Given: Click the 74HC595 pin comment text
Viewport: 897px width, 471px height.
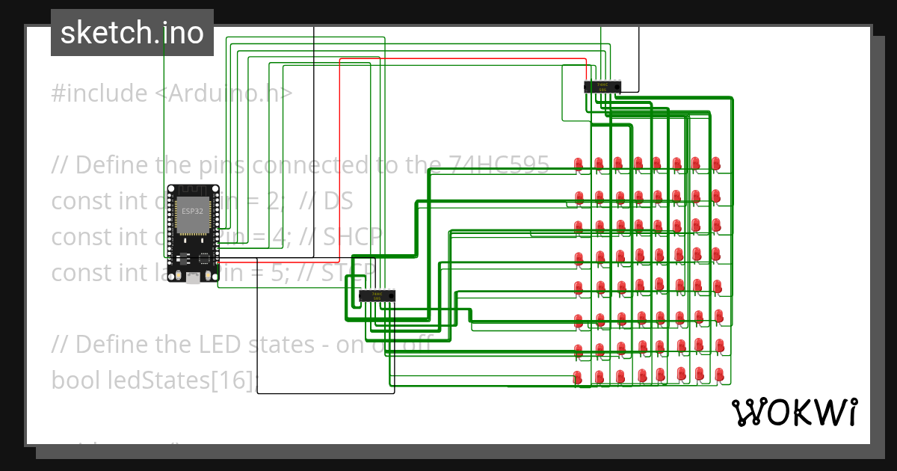Looking at the screenshot, I should click(x=299, y=164).
